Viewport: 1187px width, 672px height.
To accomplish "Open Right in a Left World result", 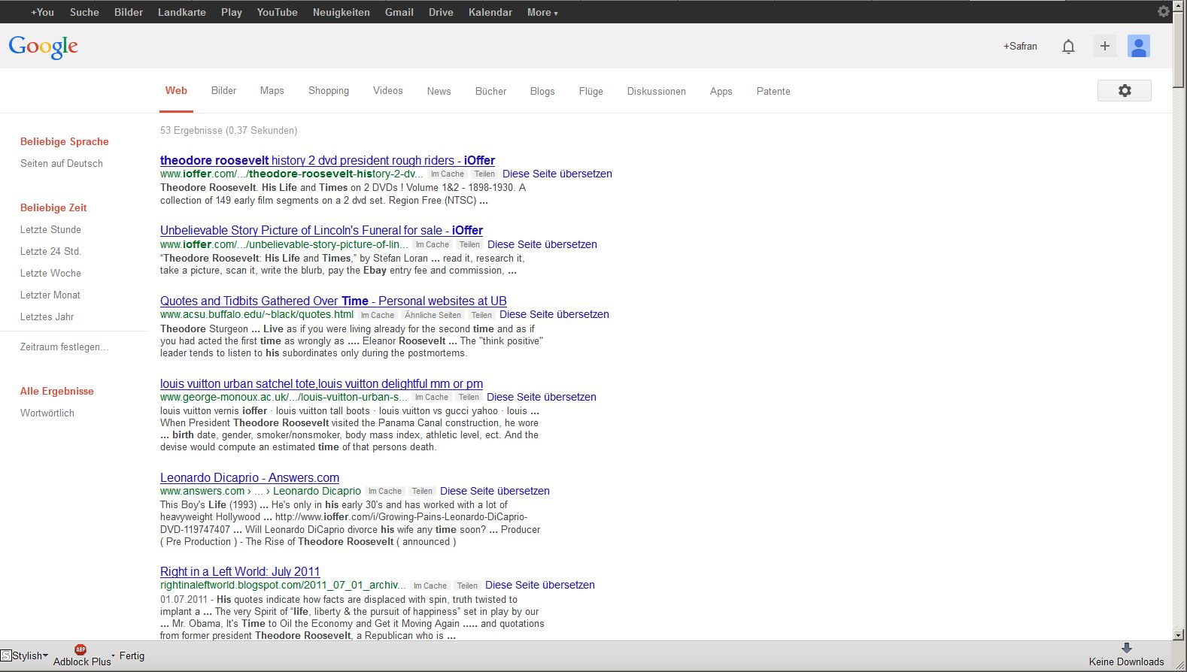I will pos(240,571).
